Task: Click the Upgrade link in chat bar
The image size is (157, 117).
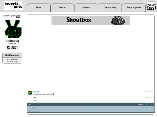Action: 141,105
